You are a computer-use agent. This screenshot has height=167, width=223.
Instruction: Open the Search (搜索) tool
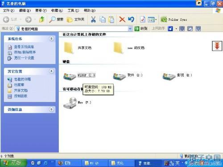tap(56, 20)
